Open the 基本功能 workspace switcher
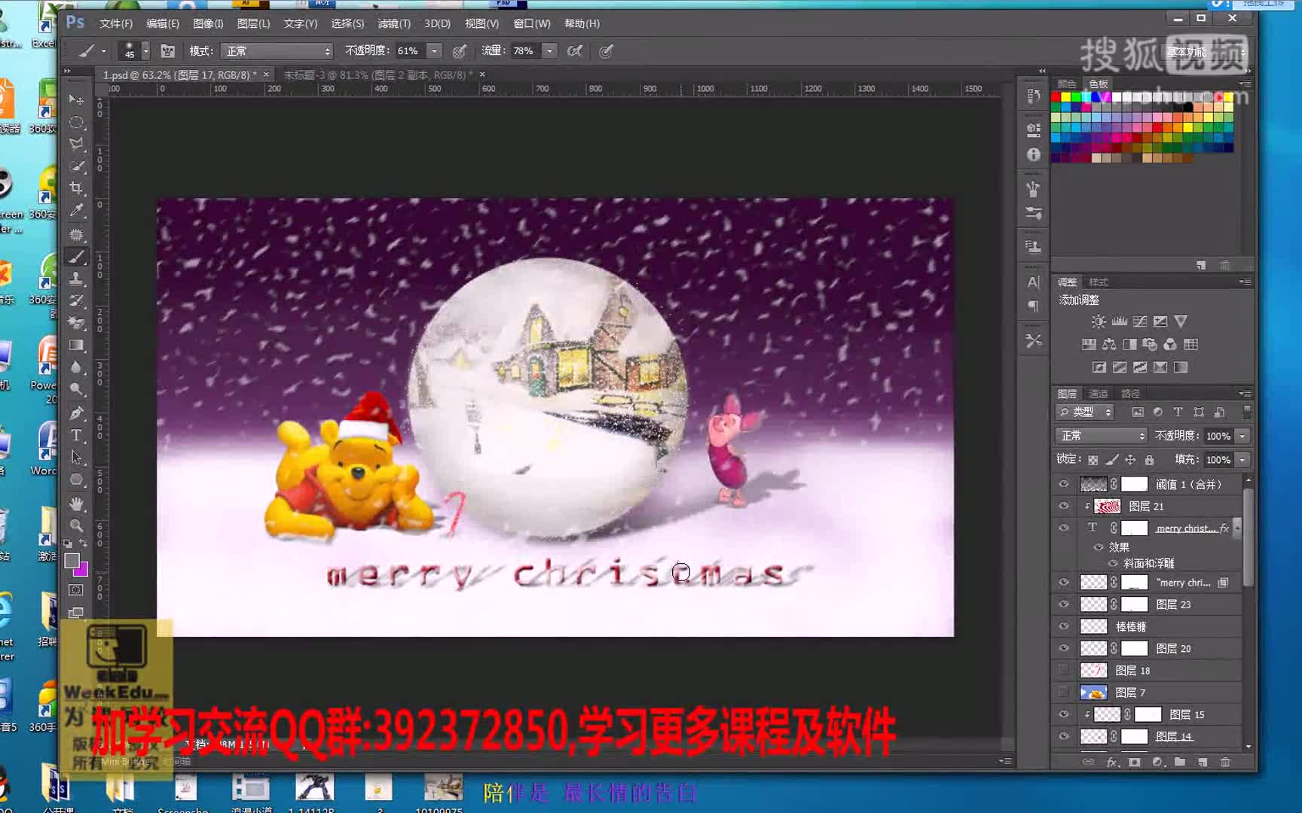The image size is (1302, 813). (x=1206, y=52)
